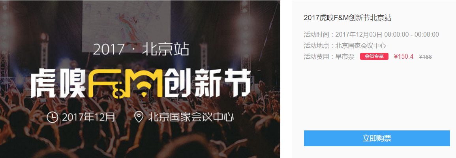Image resolution: width=456 pixels, height=158 pixels.
Task: Click the 会员专享 red badge
Action: pos(374,56)
